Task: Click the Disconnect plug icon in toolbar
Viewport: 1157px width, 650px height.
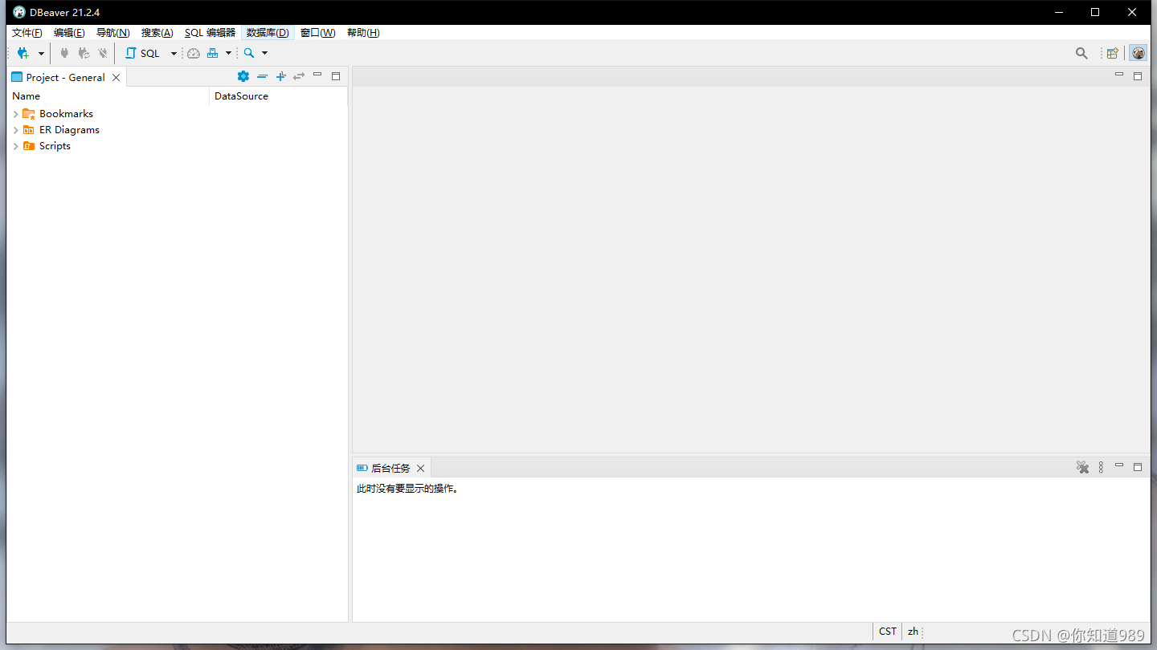Action: click(103, 53)
